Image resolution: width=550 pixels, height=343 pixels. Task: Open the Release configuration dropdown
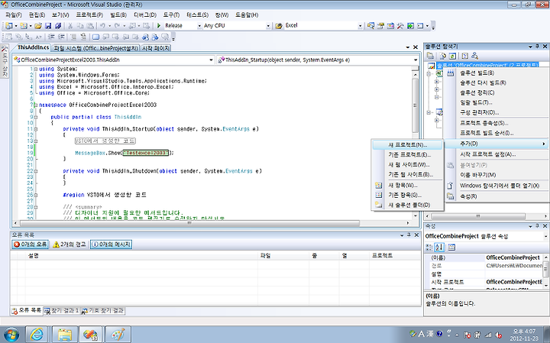click(x=199, y=26)
